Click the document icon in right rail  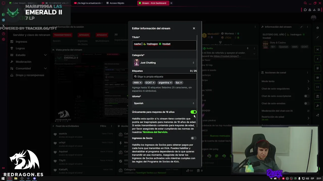tap(318, 68)
